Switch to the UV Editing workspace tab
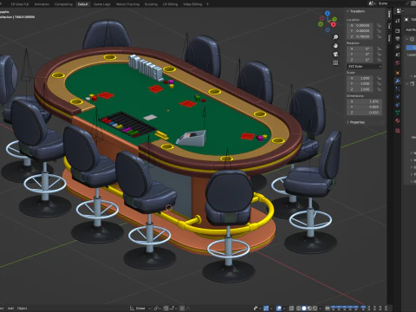 (x=170, y=4)
